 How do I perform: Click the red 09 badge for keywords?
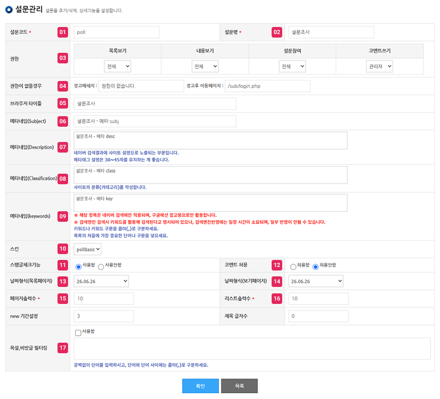click(x=63, y=217)
